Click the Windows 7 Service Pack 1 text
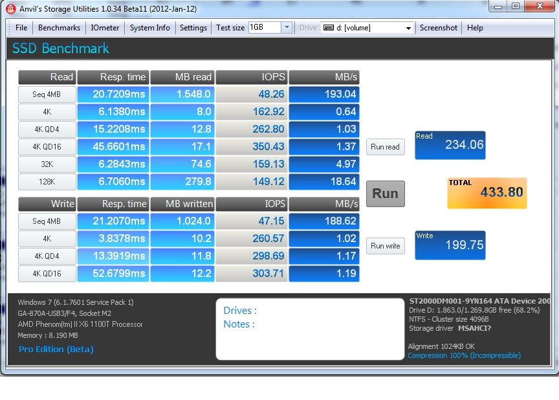This screenshot has width=559, height=400. click(76, 302)
